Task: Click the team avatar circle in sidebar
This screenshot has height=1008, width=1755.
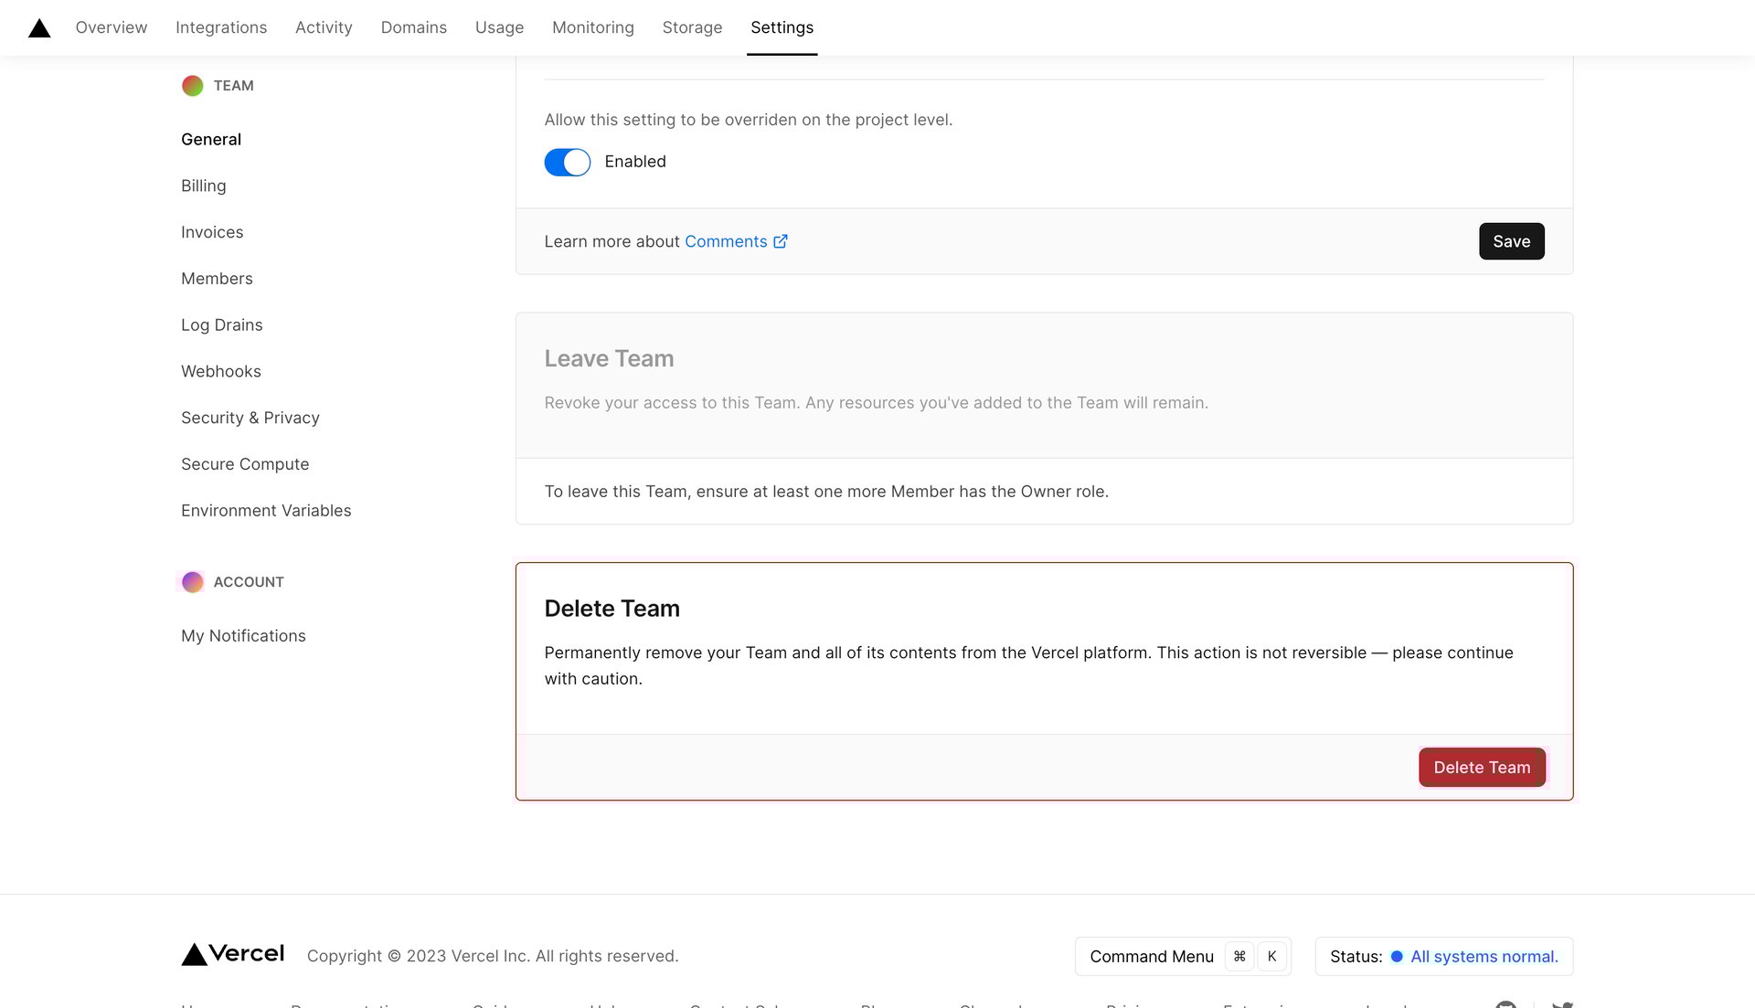Action: coord(192,86)
